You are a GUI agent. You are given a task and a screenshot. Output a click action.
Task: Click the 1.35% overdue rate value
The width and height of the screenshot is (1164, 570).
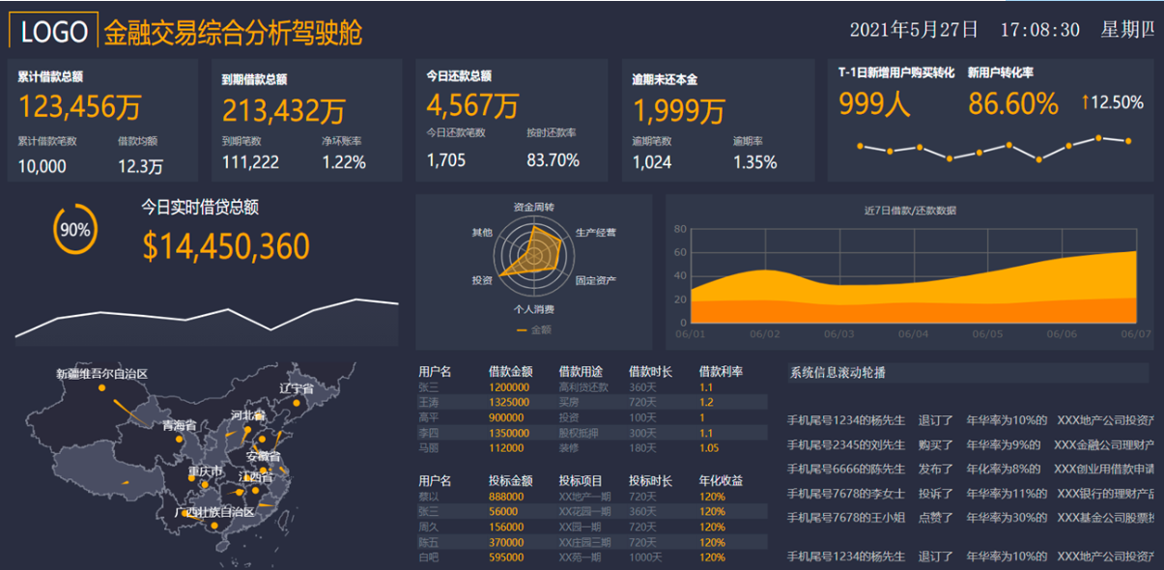754,162
